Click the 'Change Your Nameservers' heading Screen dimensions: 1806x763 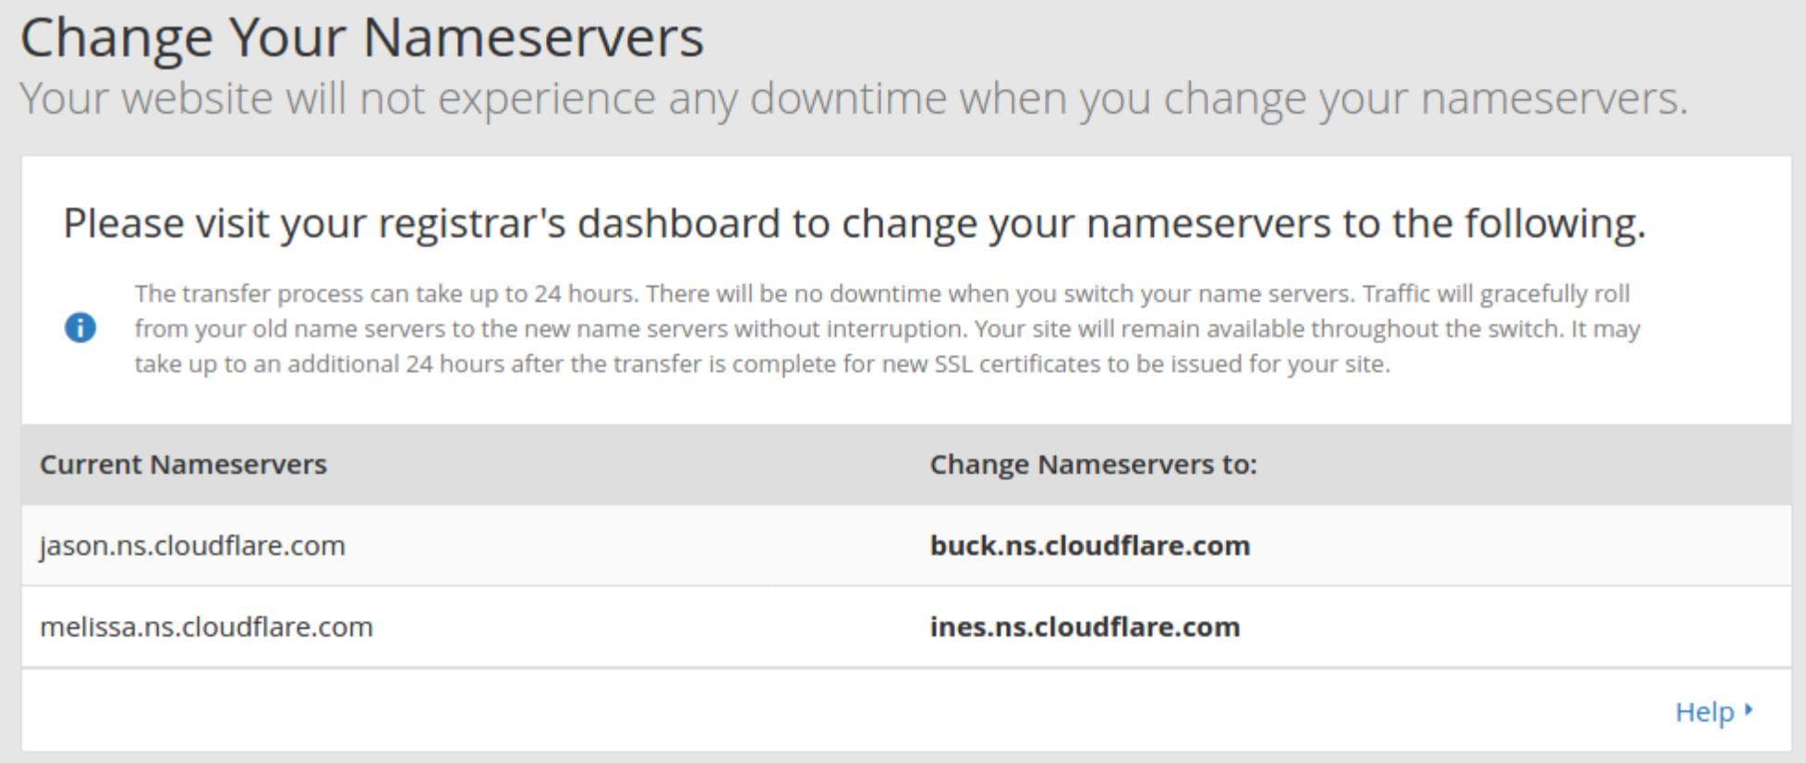362,38
